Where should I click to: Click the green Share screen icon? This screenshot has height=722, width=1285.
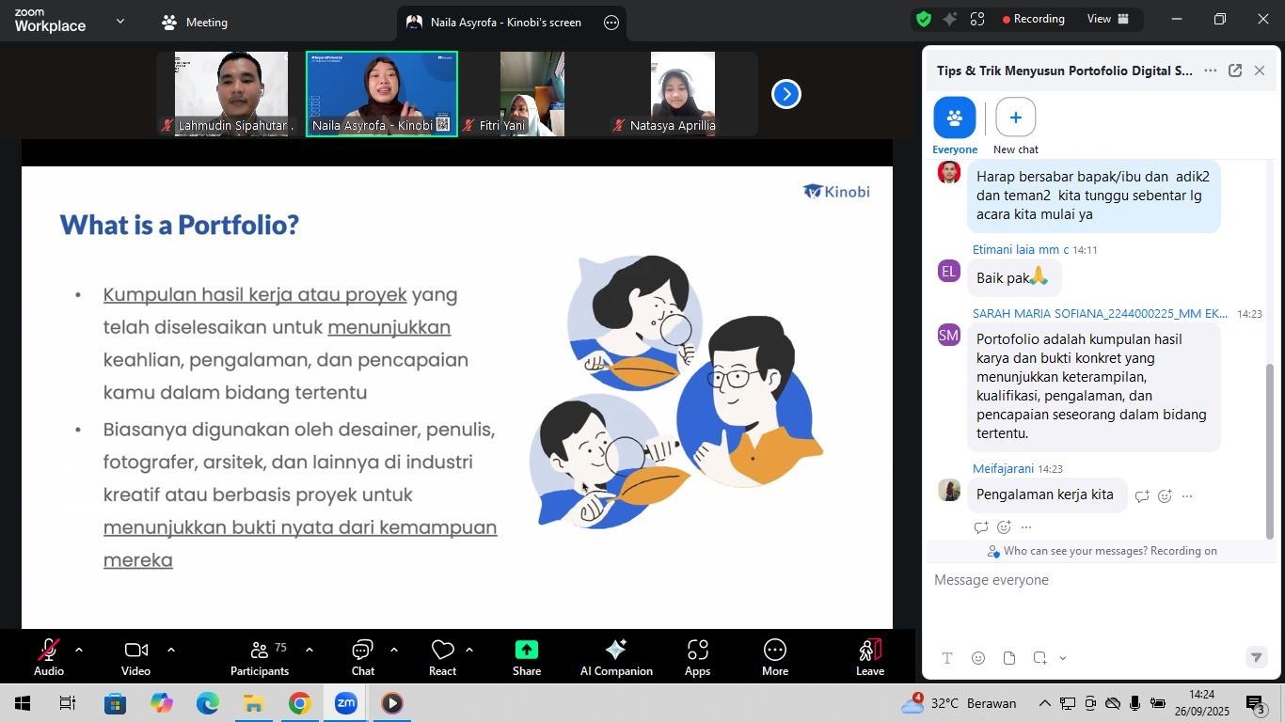click(526, 651)
